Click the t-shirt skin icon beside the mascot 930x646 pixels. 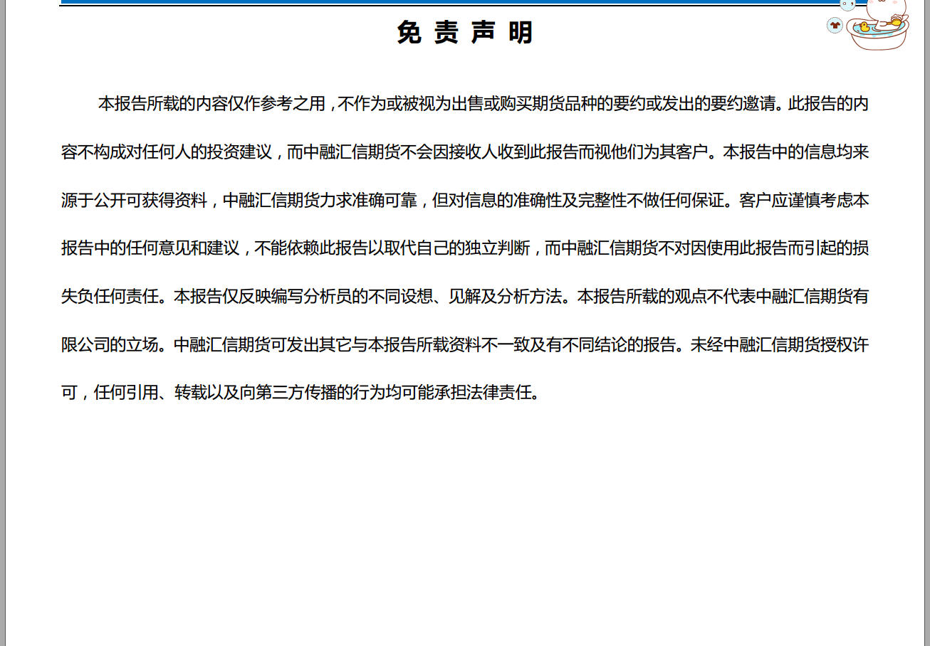[x=835, y=26]
